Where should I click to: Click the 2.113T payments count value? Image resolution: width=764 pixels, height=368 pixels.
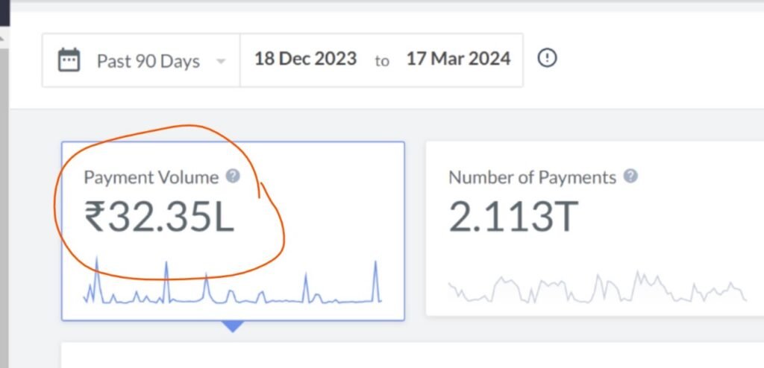coord(513,217)
